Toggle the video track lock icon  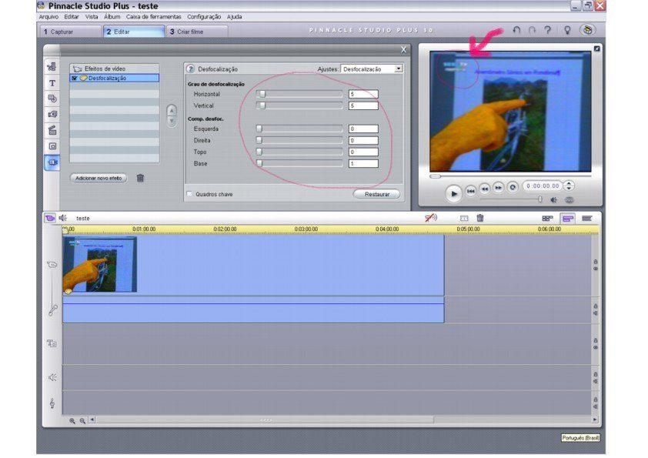click(595, 262)
